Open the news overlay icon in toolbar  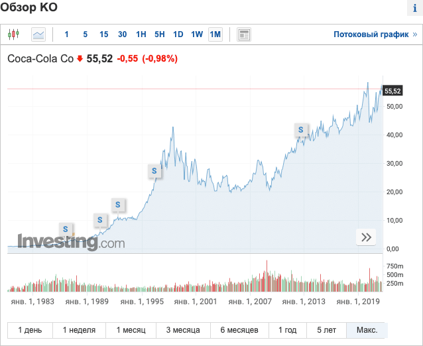pos(243,34)
